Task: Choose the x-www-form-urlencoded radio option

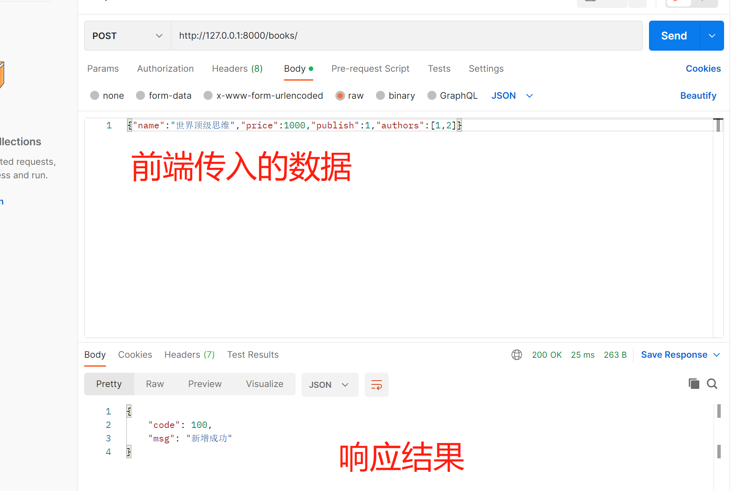Action: click(208, 96)
